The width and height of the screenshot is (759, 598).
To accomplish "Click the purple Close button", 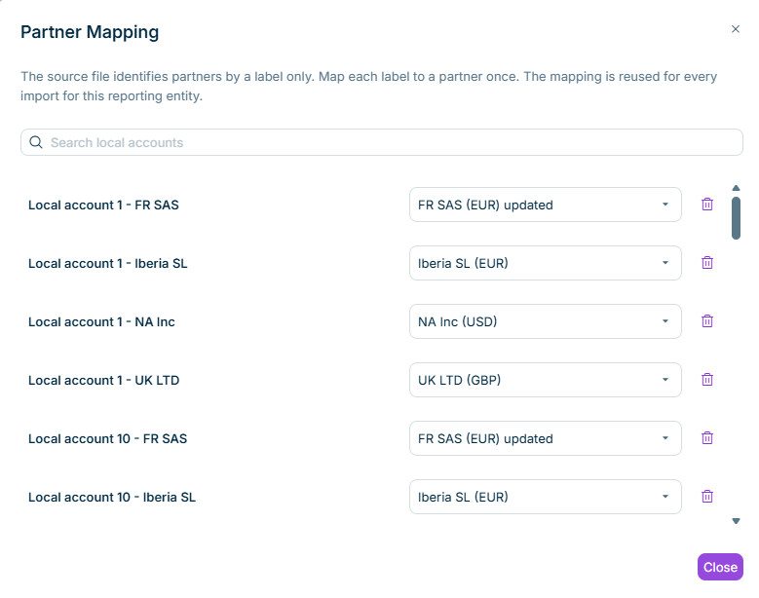I will point(720,567).
